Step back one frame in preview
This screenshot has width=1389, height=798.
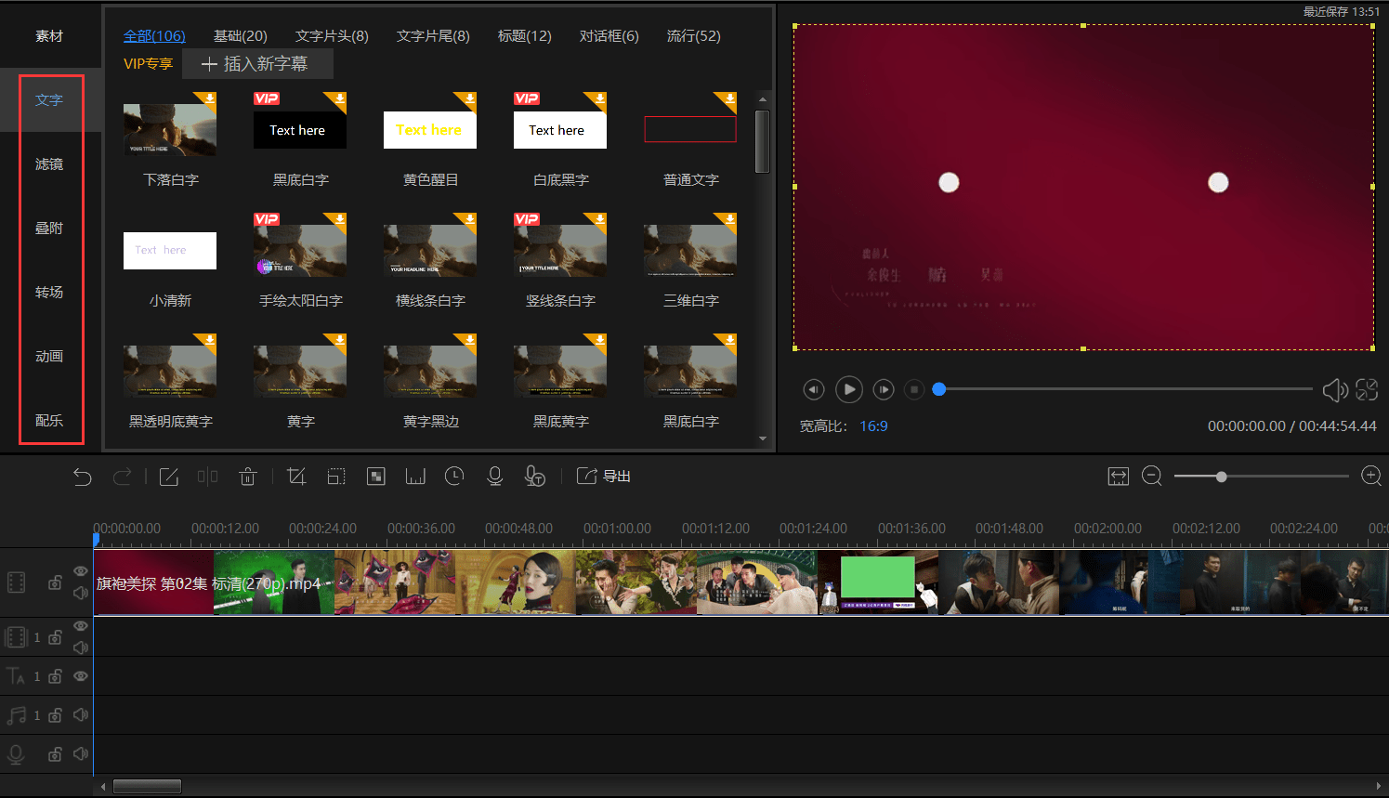tap(814, 389)
